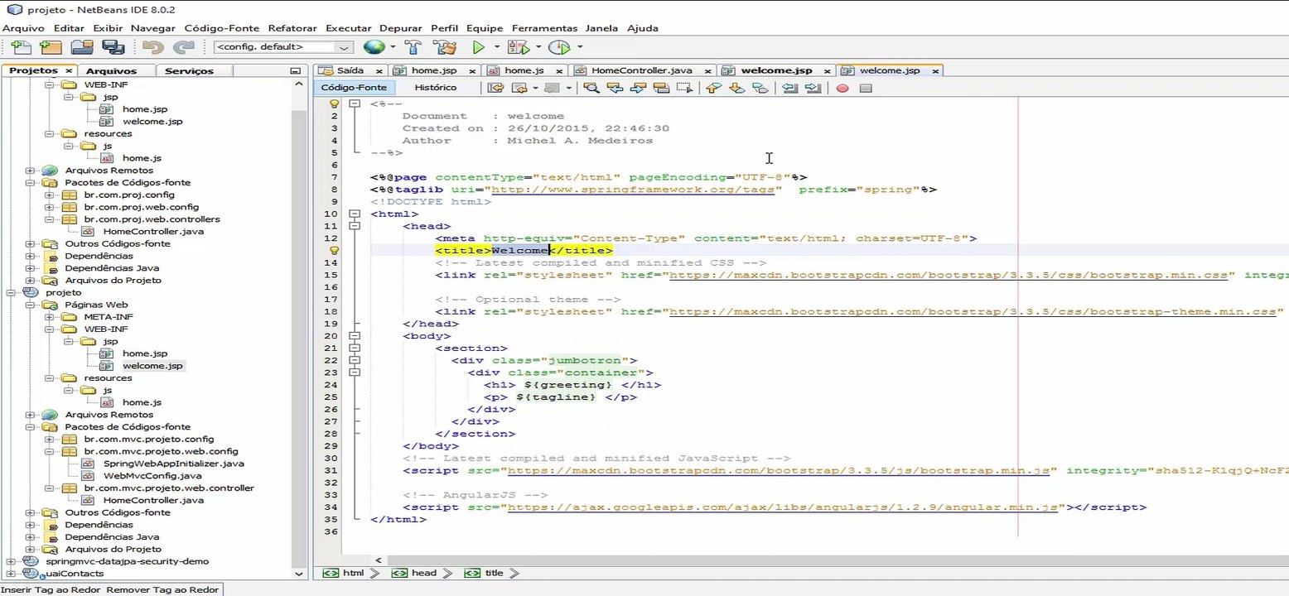This screenshot has height=596, width=1289.
Task: Expand the br.com.proj.config package node
Action: pos(50,195)
